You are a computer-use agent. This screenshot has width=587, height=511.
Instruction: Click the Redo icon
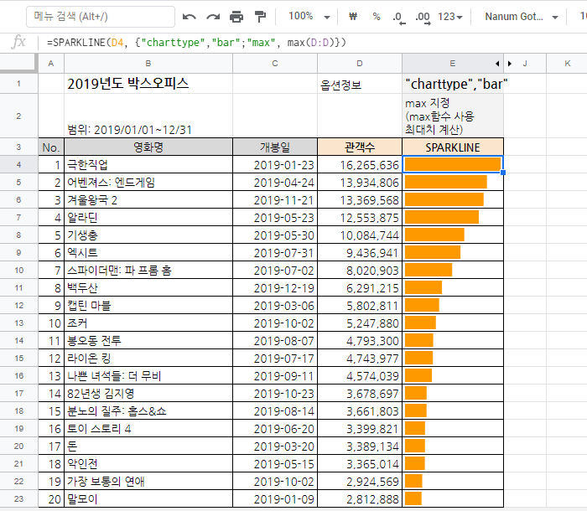point(213,17)
